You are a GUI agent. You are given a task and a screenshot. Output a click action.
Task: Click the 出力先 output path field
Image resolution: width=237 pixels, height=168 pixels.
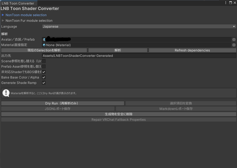tap(139, 56)
